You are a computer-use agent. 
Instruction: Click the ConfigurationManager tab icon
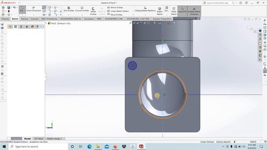point(21,27)
